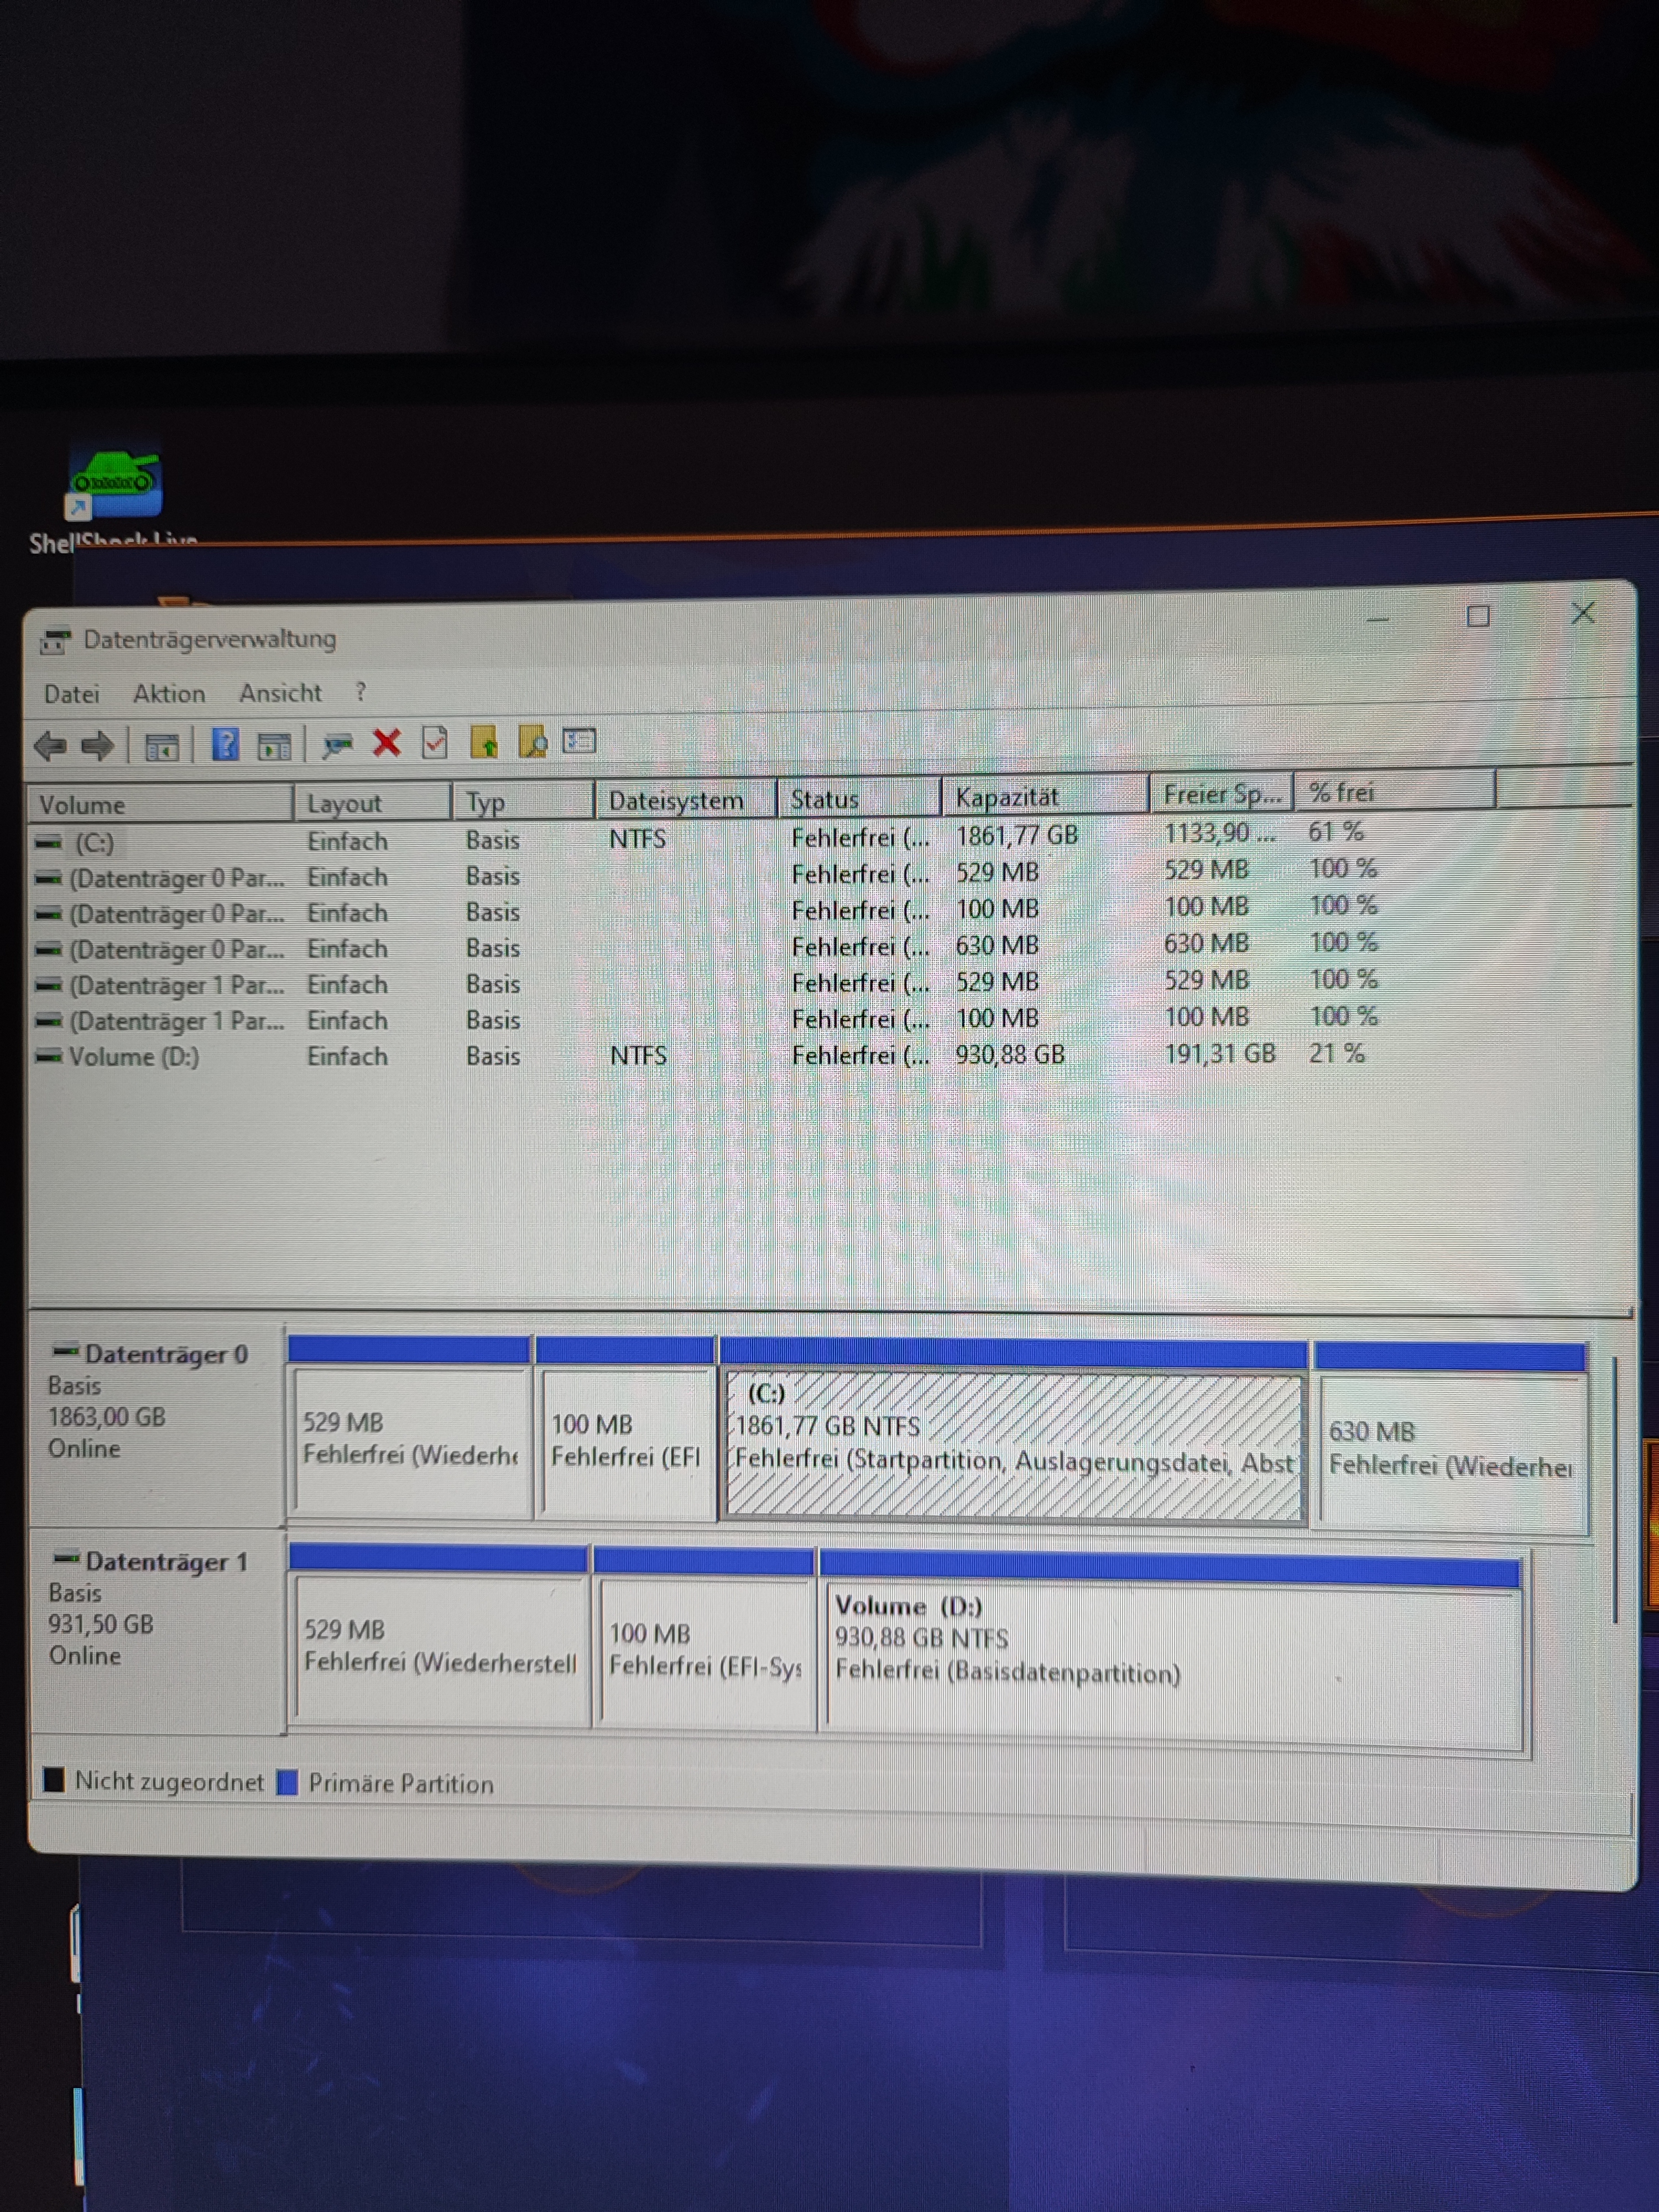Click the connect drive toolbar icon
Image resolution: width=1659 pixels, height=2212 pixels.
tap(338, 744)
